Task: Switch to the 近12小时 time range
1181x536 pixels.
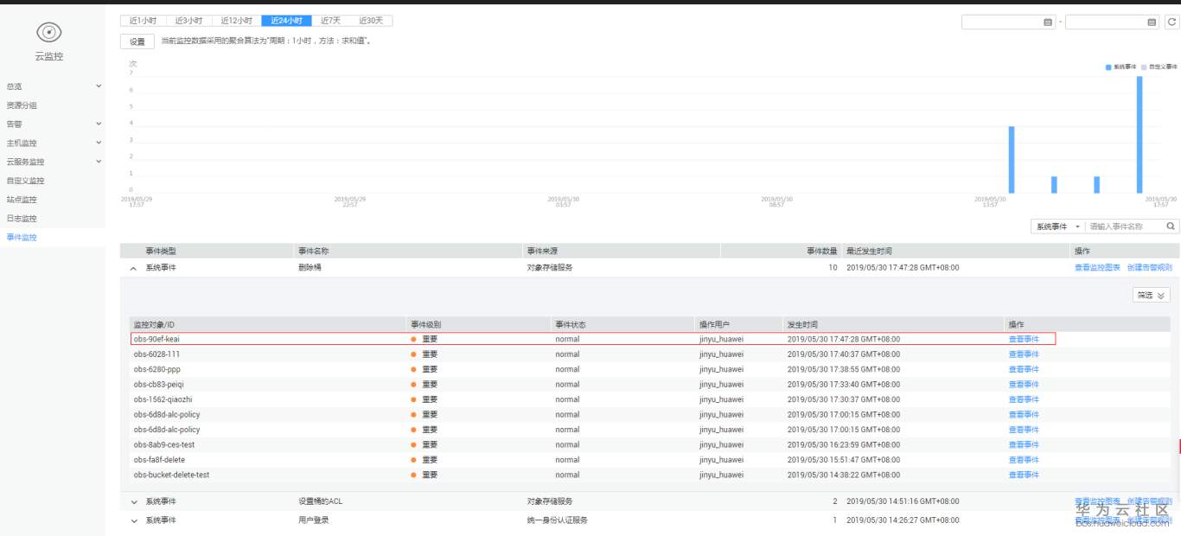Action: click(x=236, y=21)
